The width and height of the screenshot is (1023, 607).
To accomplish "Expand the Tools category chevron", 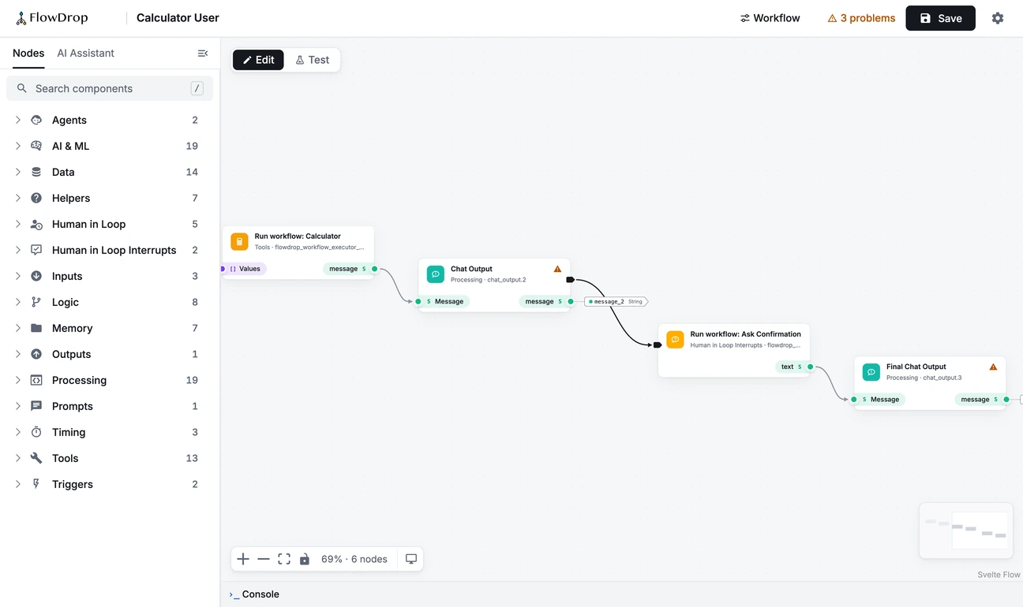I will tap(18, 458).
